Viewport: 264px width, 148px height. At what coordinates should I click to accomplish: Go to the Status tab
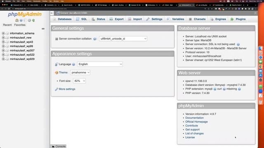click(98, 19)
